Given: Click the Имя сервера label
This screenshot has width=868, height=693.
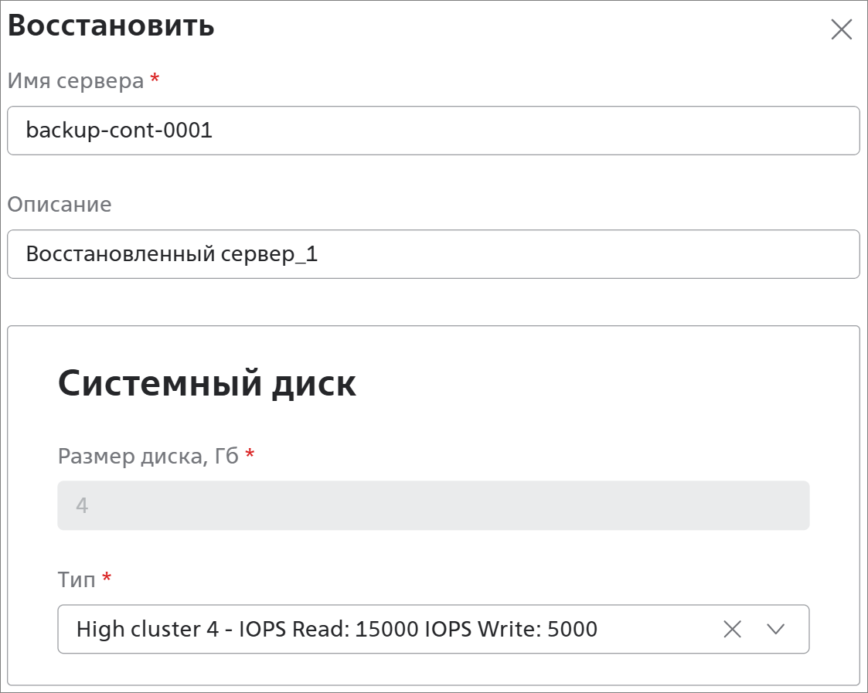Looking at the screenshot, I should point(76,80).
